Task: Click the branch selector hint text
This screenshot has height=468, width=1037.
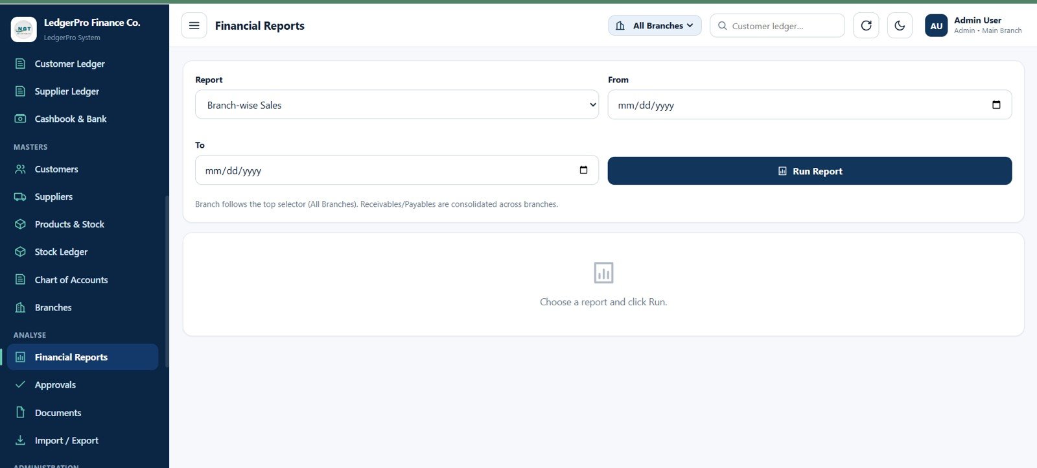Action: (x=377, y=204)
